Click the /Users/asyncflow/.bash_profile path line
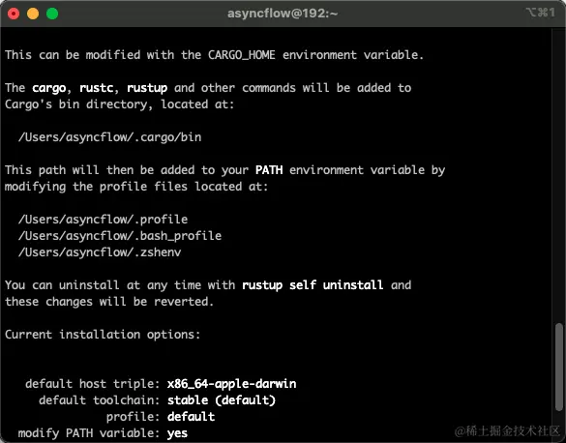The width and height of the screenshot is (566, 443). (x=120, y=236)
